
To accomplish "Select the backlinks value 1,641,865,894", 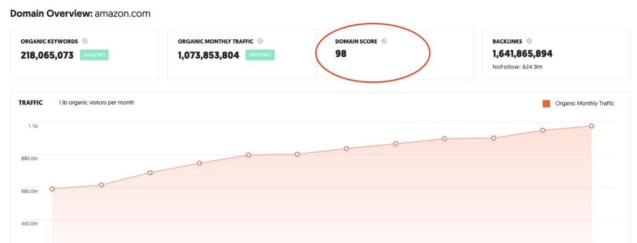I will coord(523,53).
